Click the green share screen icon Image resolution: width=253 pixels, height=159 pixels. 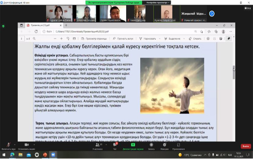pyautogui.click(x=133, y=145)
